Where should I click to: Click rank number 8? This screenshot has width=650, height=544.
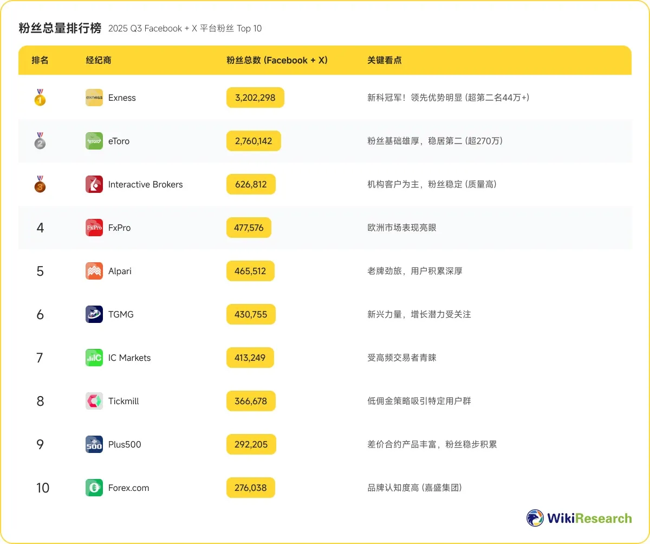(x=40, y=401)
